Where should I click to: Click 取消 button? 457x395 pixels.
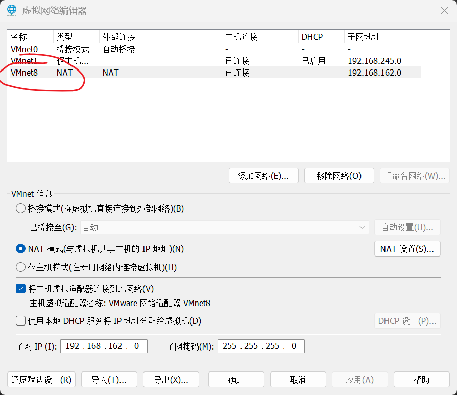tap(298, 380)
